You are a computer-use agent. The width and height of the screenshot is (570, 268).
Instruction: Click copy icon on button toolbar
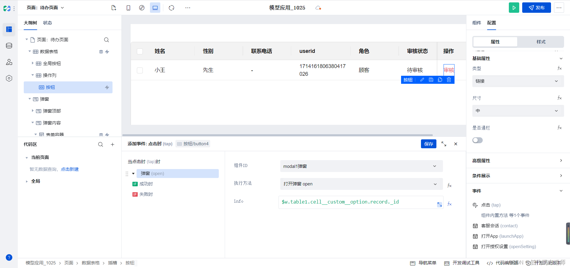coord(440,80)
